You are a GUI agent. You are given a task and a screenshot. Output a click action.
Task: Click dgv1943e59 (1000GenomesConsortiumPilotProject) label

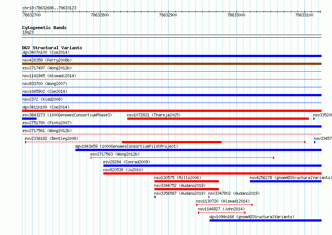point(126,146)
